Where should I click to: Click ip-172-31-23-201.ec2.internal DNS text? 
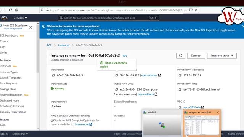pyautogui.click(x=202, y=89)
